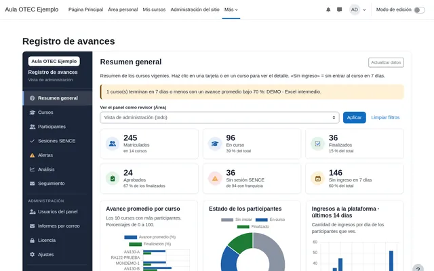Open Licencia in sidebar
Image resolution: width=434 pixels, height=271 pixels.
tap(58, 240)
